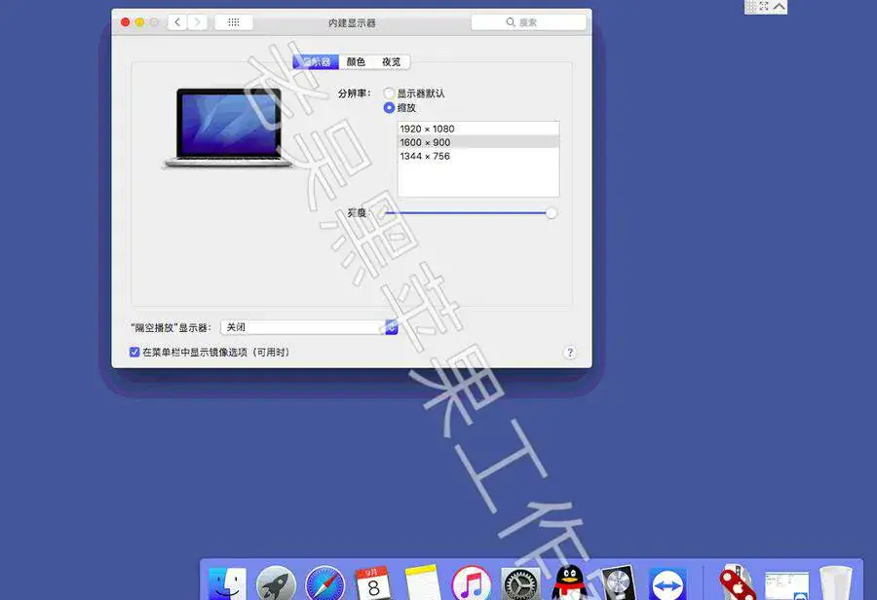
Task: Open QQ penguin icon in Dock
Action: (x=568, y=583)
